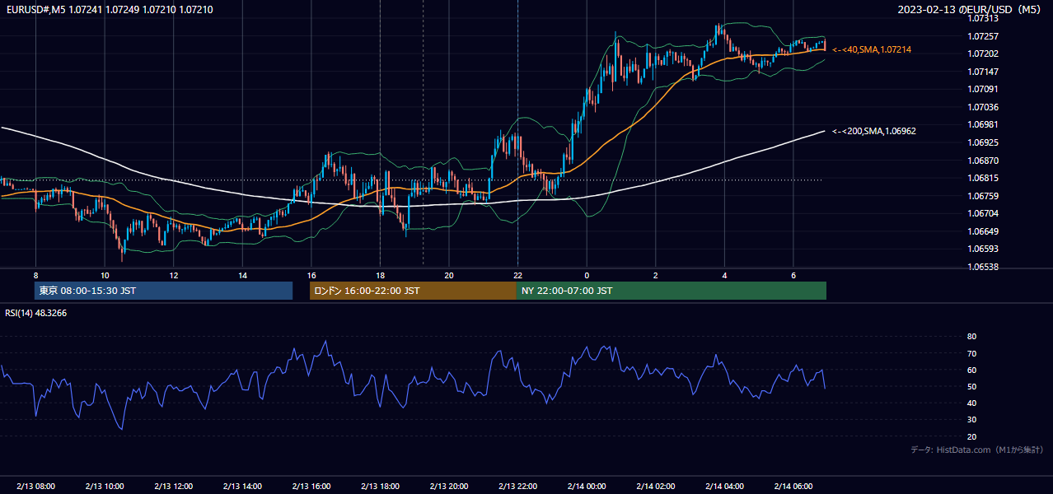Click the 1.06704 price axis label

tap(983, 213)
